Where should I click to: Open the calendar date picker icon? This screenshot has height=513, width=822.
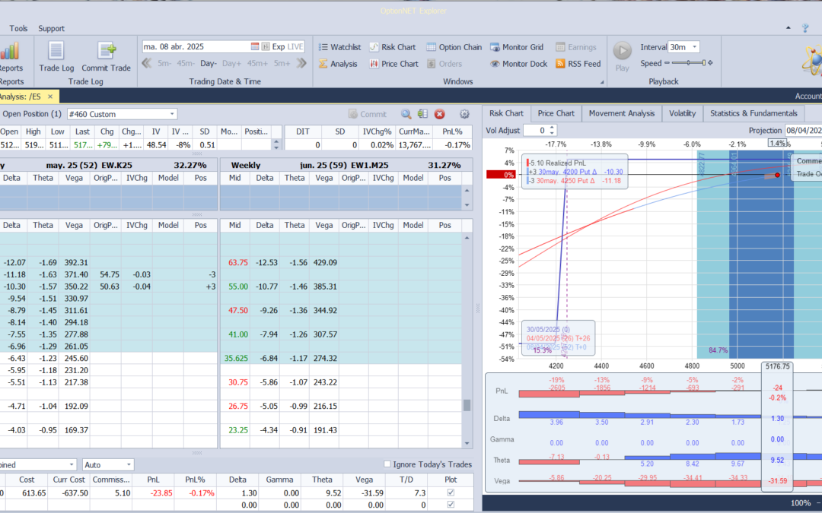255,46
